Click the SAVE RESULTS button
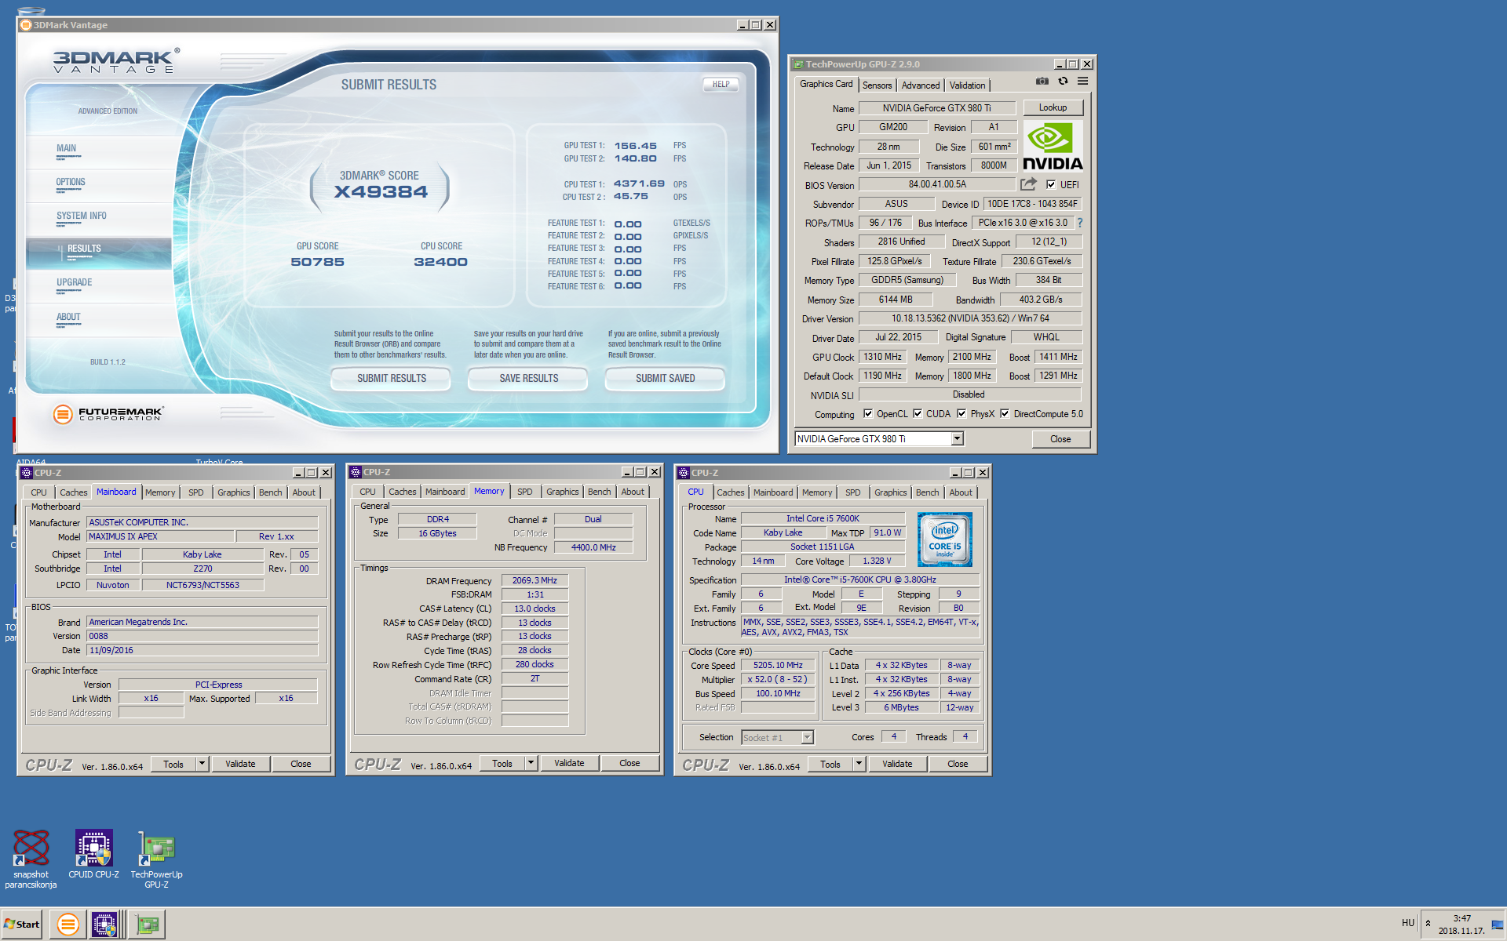 (x=528, y=378)
